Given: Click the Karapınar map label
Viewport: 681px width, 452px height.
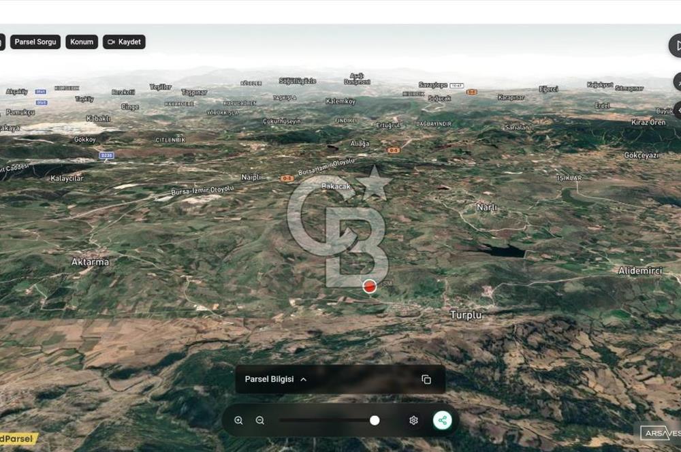Looking at the screenshot, I should pos(511,97).
